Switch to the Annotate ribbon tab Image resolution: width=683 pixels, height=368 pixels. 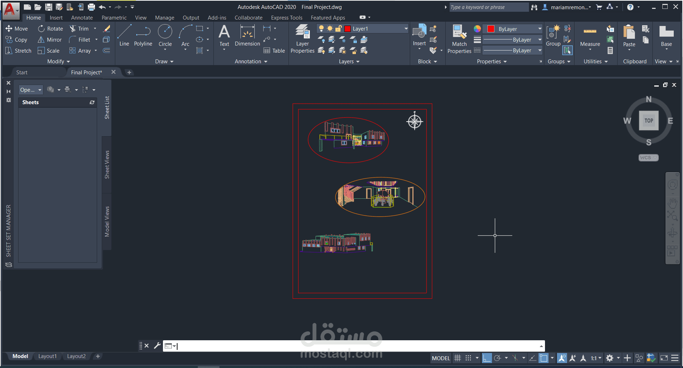point(82,18)
